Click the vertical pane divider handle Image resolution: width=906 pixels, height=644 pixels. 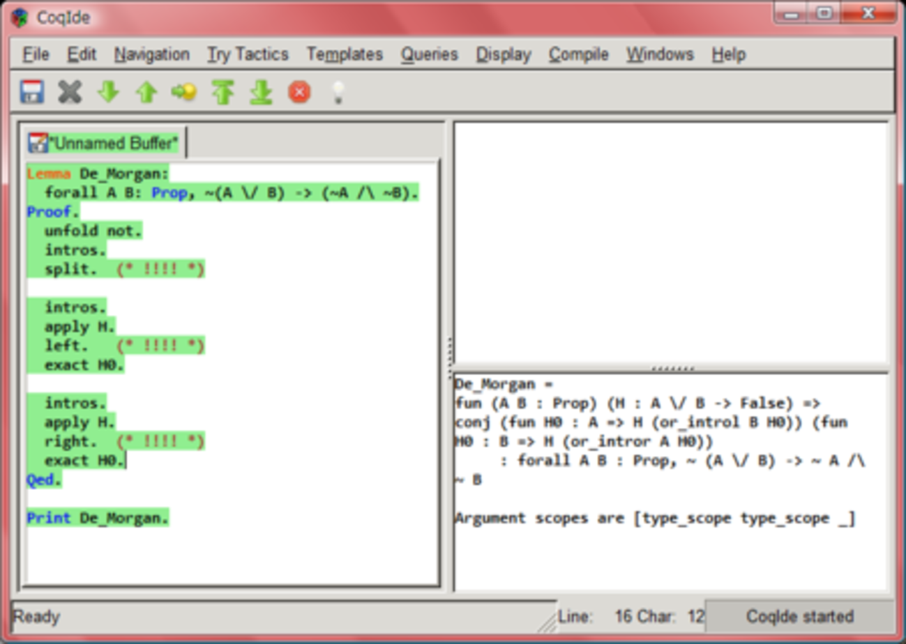pos(449,355)
